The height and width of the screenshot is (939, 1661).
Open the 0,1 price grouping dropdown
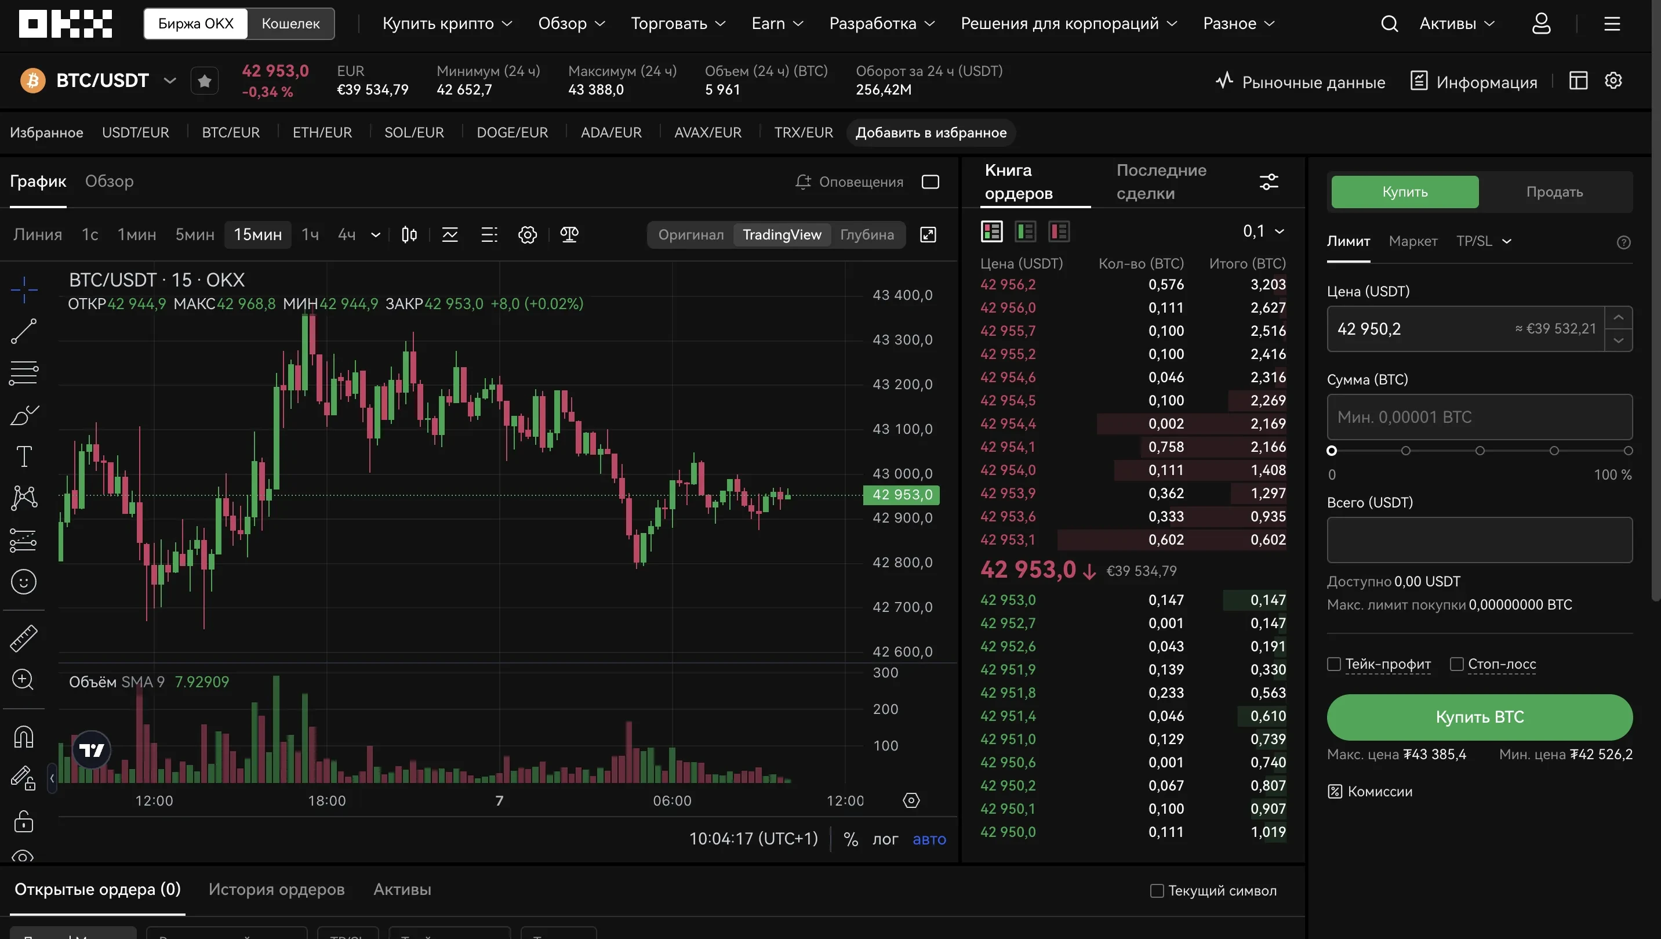[1263, 231]
